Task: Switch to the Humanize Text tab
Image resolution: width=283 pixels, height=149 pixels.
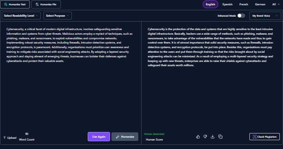Action: 15,4
